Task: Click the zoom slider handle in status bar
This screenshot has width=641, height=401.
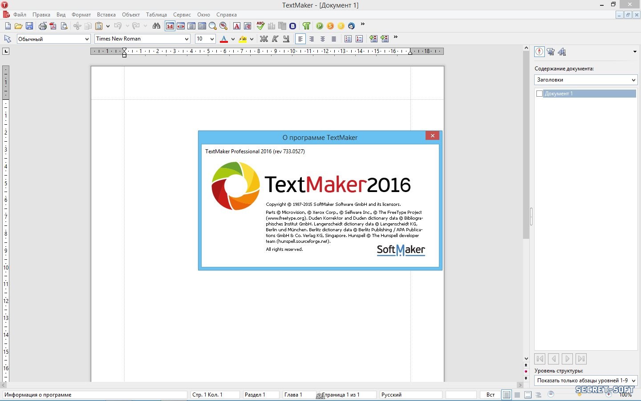Action: pos(580,394)
